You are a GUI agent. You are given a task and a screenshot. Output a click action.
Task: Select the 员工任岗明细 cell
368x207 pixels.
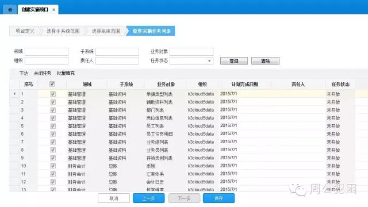159,134
